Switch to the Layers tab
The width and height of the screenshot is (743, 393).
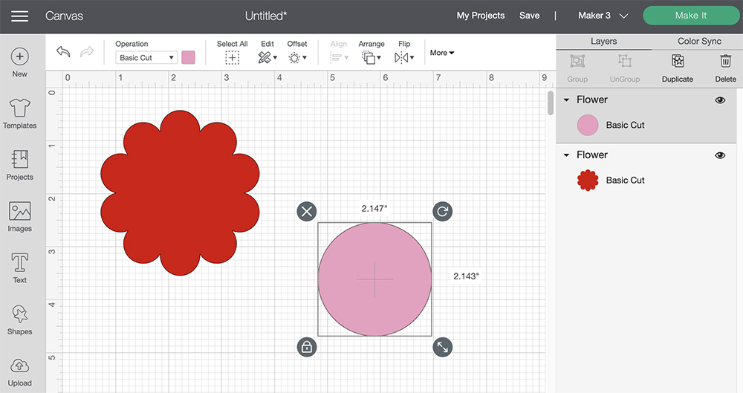(603, 42)
